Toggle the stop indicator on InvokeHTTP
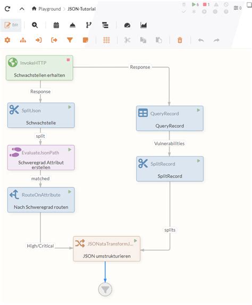The height and width of the screenshot is (305, 252). pyautogui.click(x=68, y=60)
